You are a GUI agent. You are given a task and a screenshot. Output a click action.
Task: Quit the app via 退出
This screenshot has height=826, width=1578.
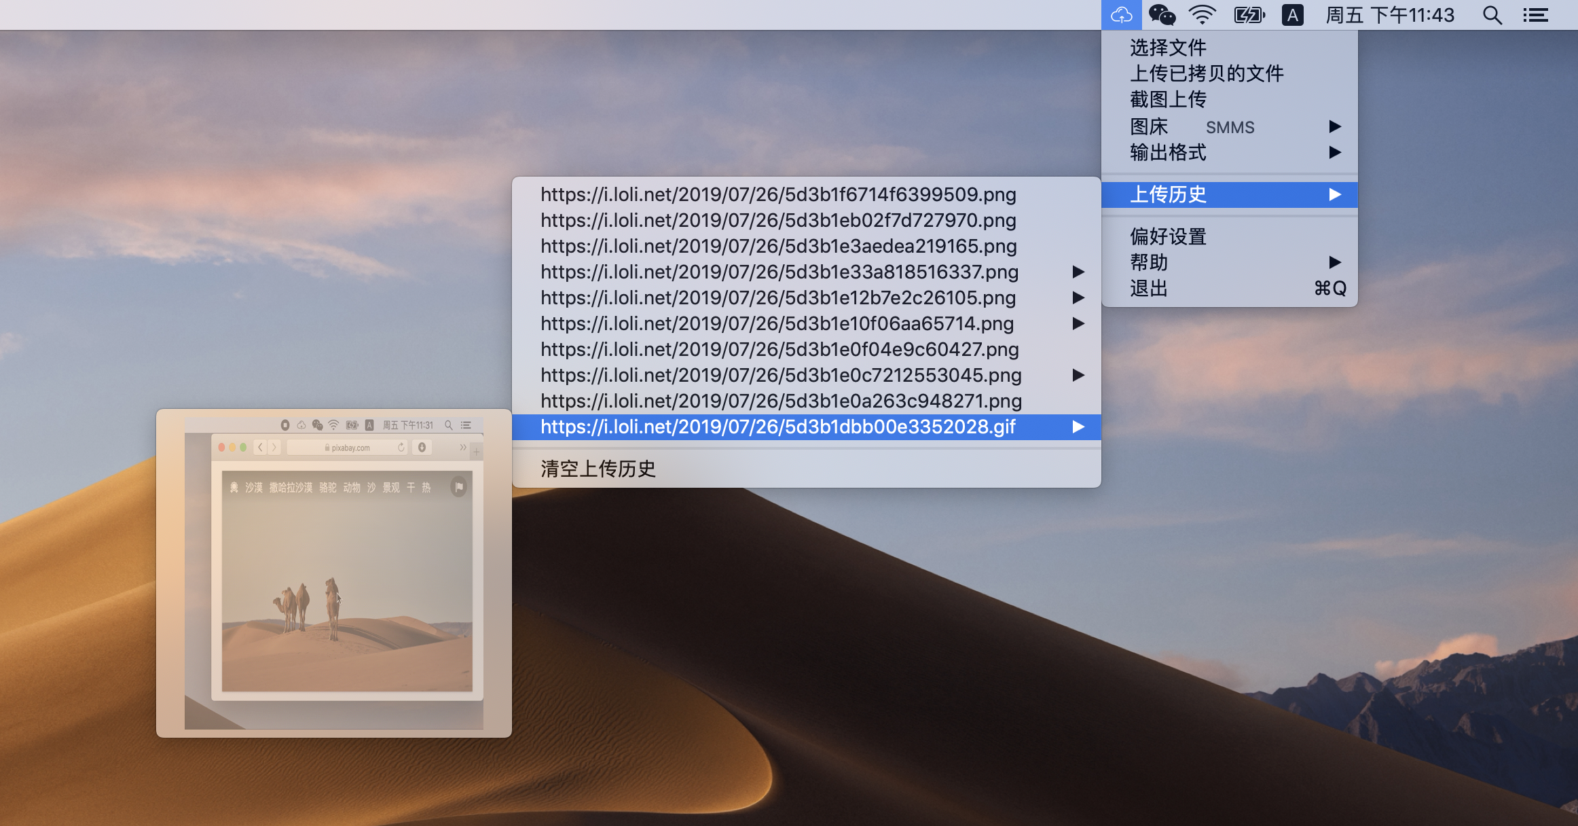point(1149,289)
